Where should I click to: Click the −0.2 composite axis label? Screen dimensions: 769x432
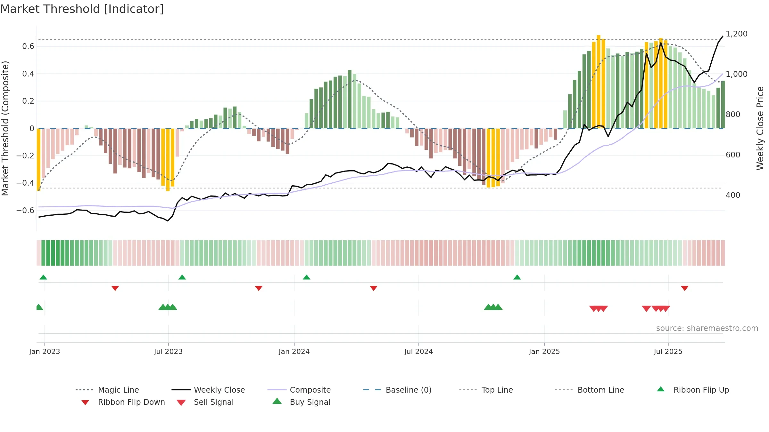[x=25, y=156]
